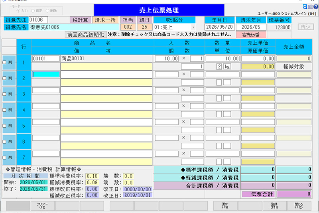Click row 1 yellow 備考 remarks field
Screen dimensions: 319x213
click(106, 67)
